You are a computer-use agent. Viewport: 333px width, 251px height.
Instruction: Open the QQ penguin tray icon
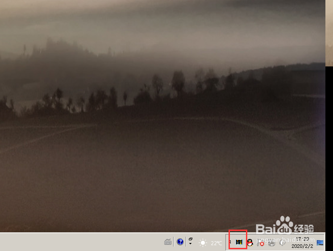pos(250,242)
